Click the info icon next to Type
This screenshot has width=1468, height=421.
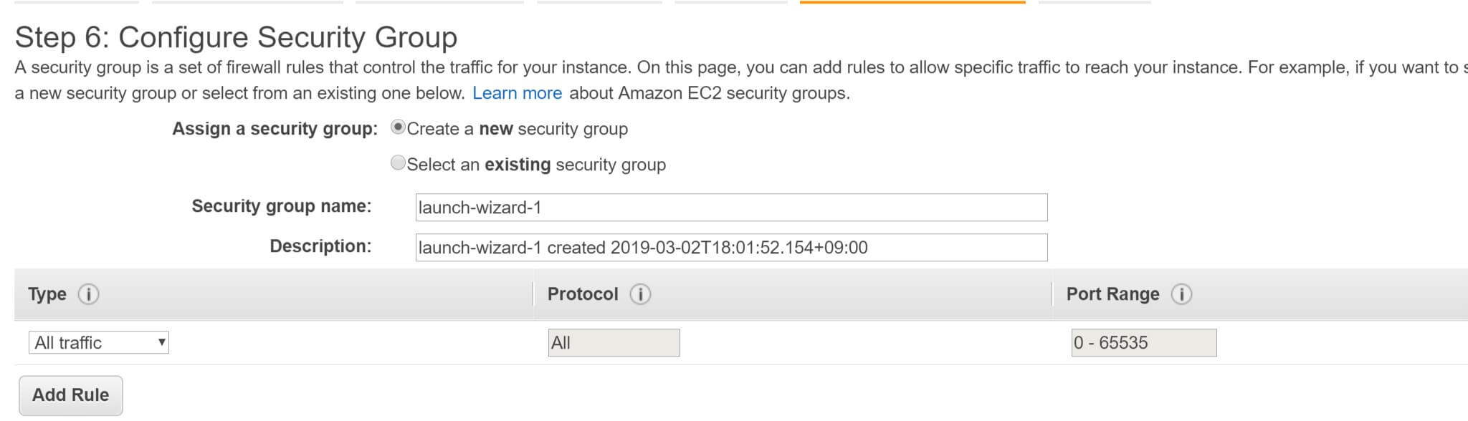[88, 294]
